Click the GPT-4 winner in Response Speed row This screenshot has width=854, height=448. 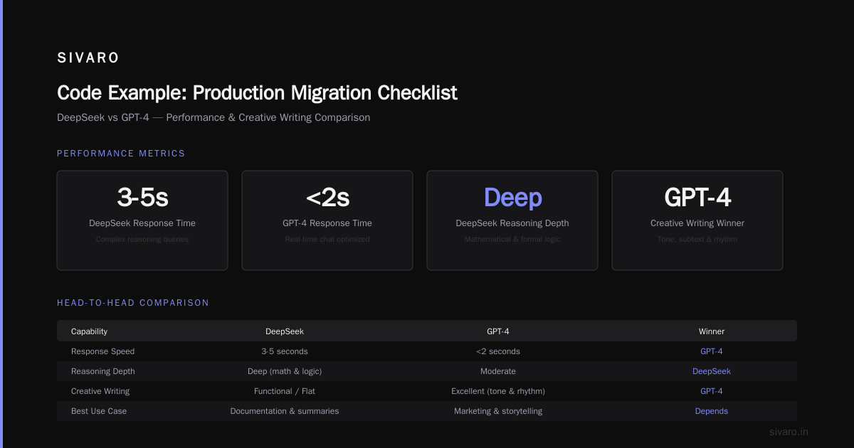[712, 351]
